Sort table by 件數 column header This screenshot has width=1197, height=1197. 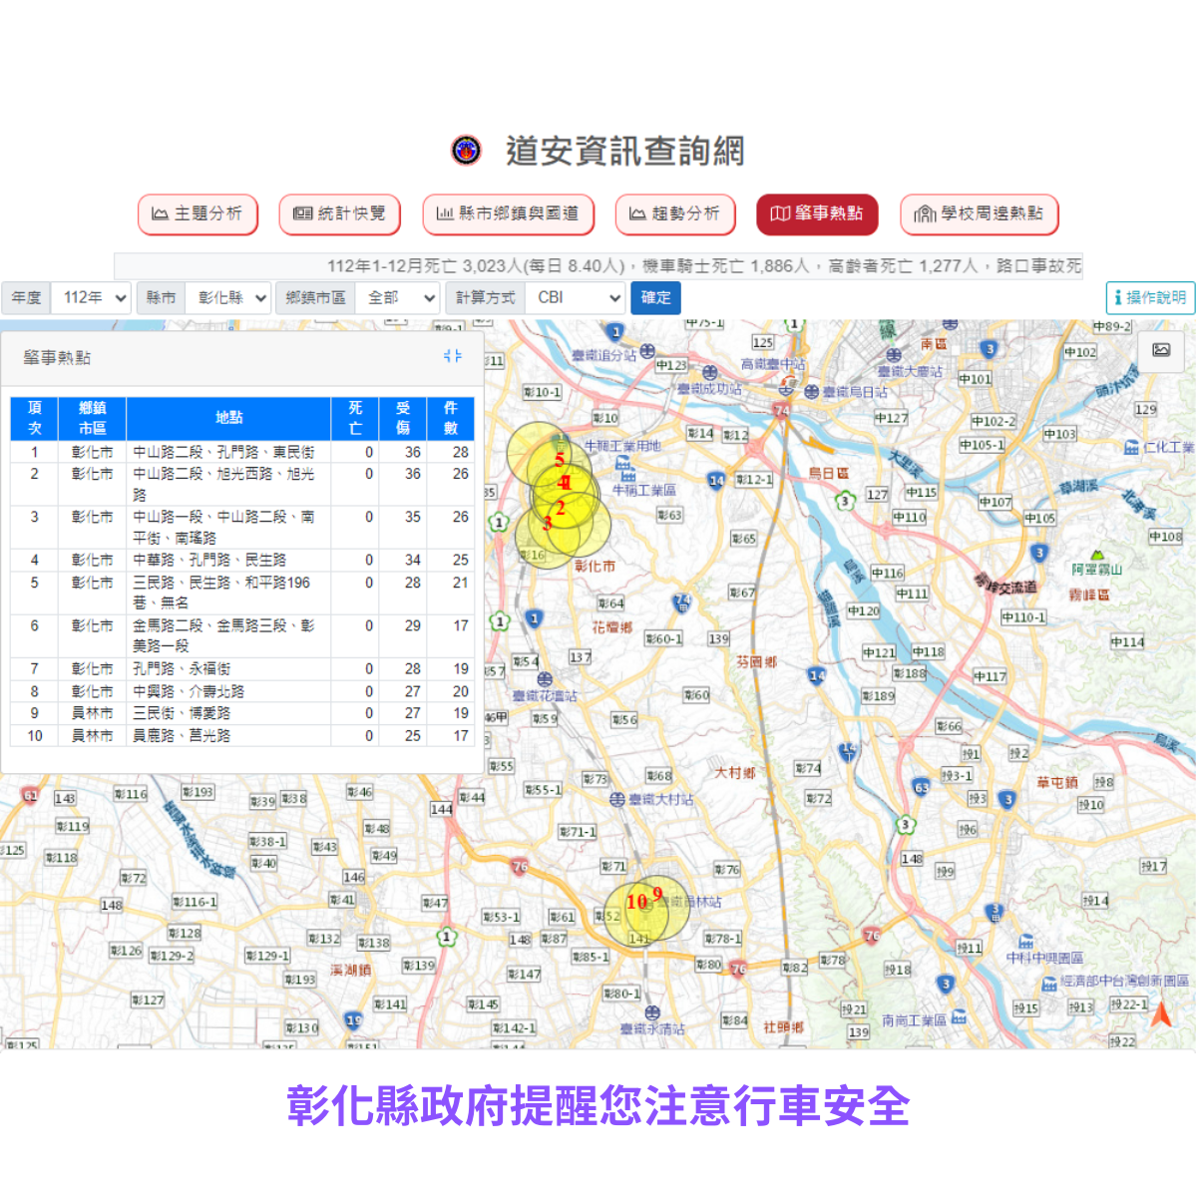pos(450,418)
